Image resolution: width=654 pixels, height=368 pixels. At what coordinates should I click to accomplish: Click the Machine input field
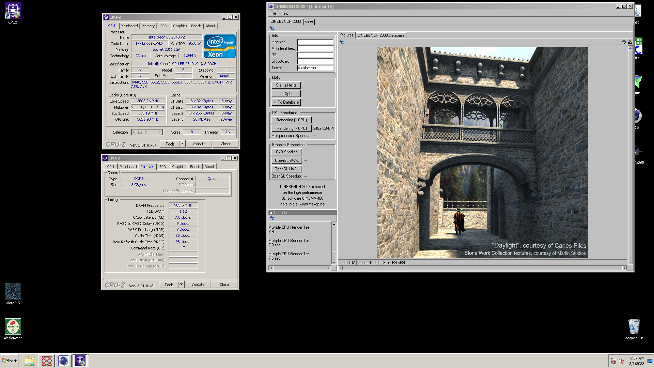point(315,42)
